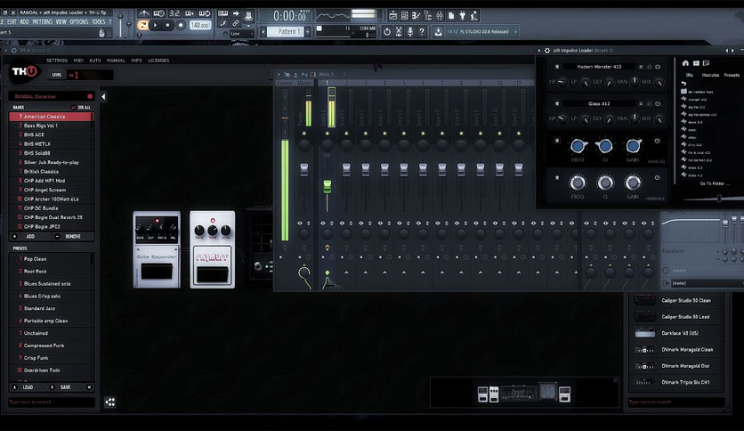Toggle the Gate Expander pedal footswitch
The image size is (744, 431).
157,272
